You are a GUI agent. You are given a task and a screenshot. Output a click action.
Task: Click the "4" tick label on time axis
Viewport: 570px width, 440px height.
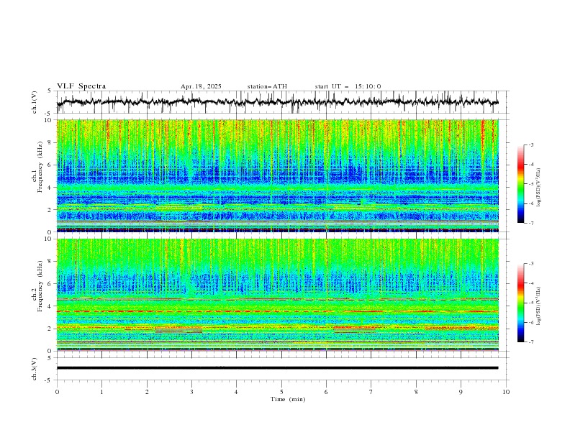click(236, 392)
